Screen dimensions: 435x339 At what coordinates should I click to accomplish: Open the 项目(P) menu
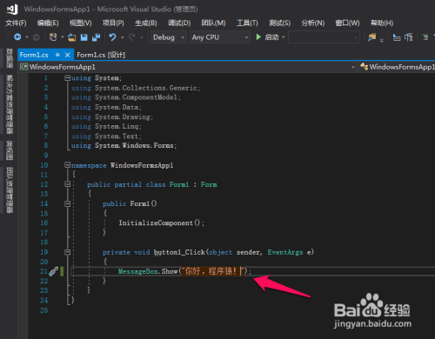click(113, 23)
